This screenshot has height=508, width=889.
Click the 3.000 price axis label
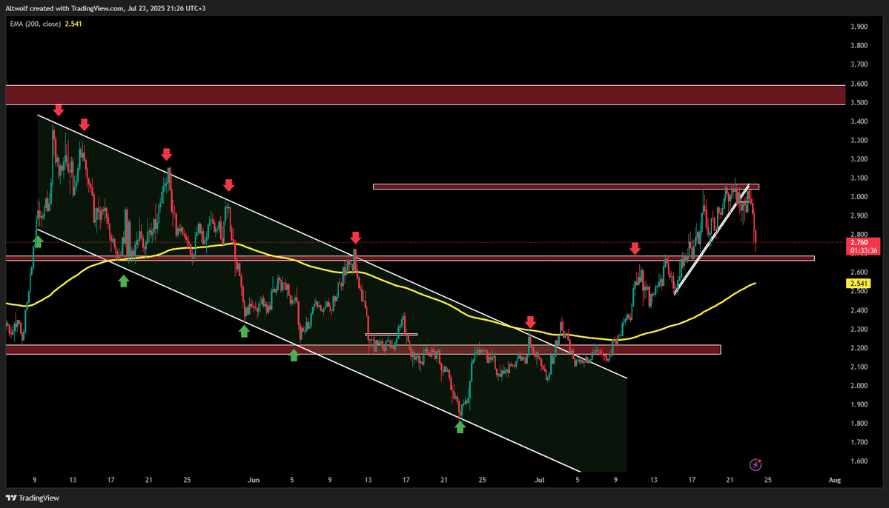(x=859, y=197)
